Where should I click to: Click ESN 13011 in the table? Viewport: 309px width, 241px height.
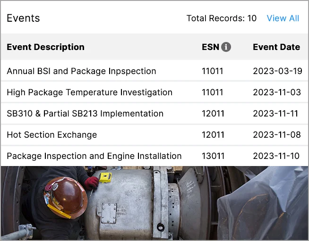pyautogui.click(x=212, y=156)
